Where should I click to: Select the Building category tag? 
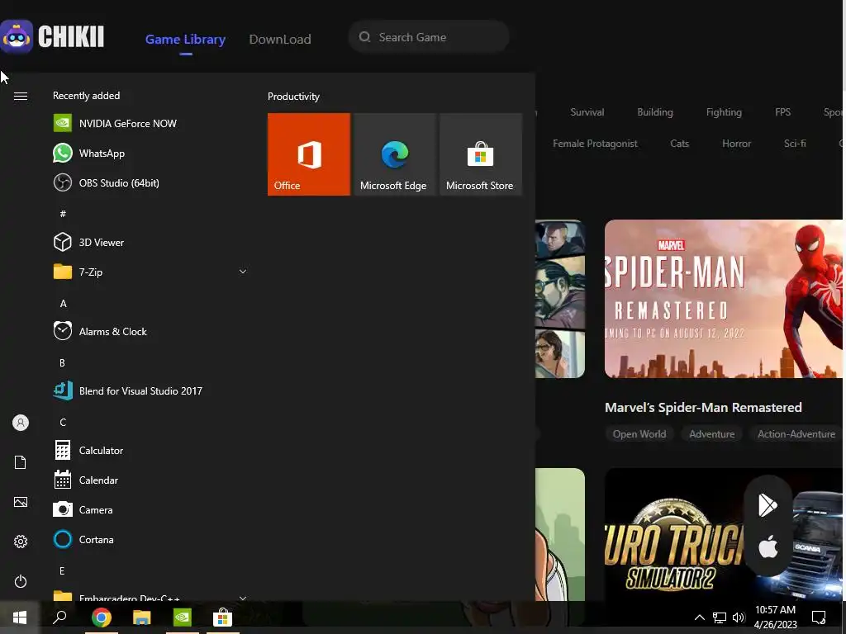(655, 112)
